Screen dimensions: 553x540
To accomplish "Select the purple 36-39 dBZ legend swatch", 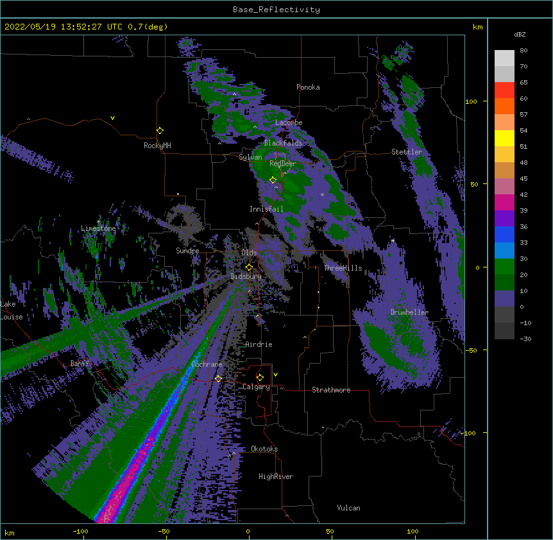I will (504, 219).
